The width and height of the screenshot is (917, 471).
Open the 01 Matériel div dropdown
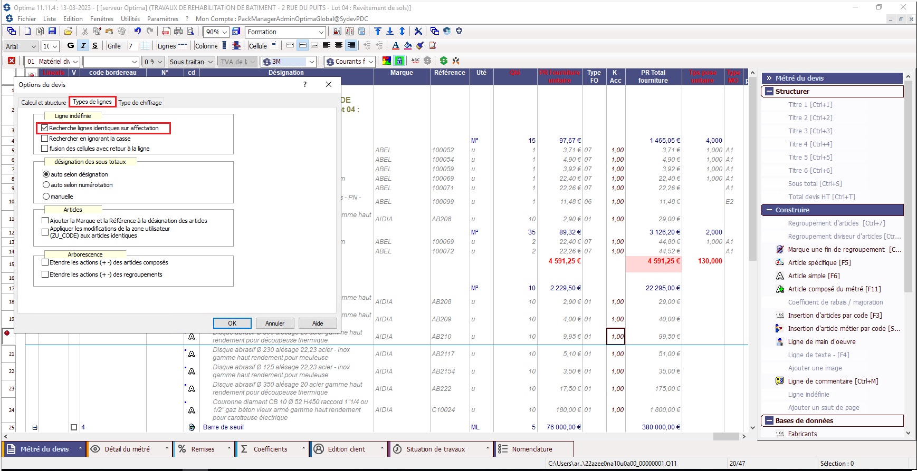[75, 62]
